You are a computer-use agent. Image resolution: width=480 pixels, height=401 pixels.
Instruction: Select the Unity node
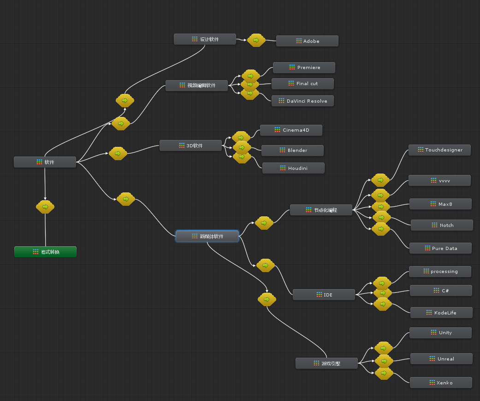(x=440, y=333)
